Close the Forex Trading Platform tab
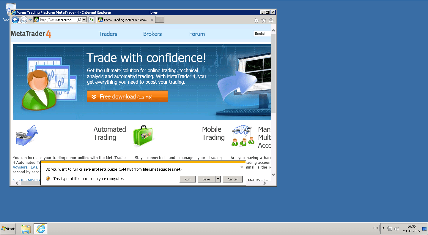The image size is (428, 235). 152,20
